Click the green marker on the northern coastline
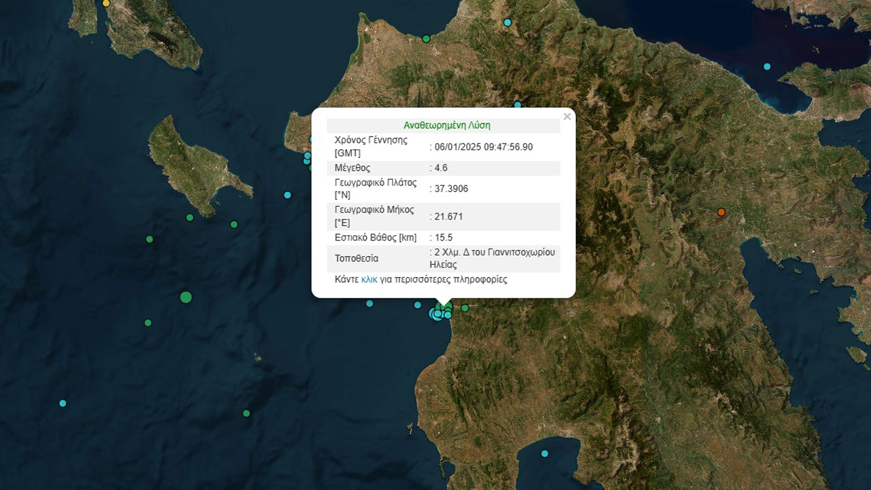This screenshot has height=490, width=871. click(426, 39)
